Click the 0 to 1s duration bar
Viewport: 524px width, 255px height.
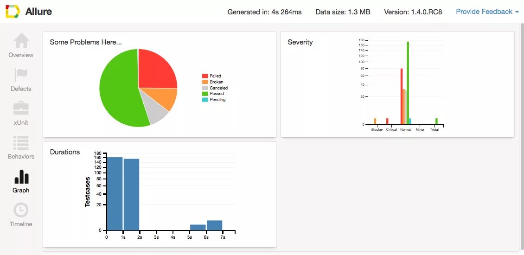pos(115,194)
